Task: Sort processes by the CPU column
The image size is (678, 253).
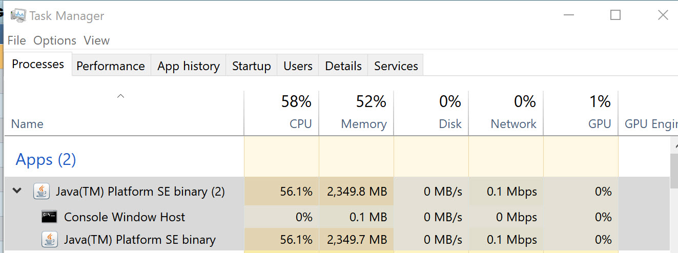Action: [300, 124]
